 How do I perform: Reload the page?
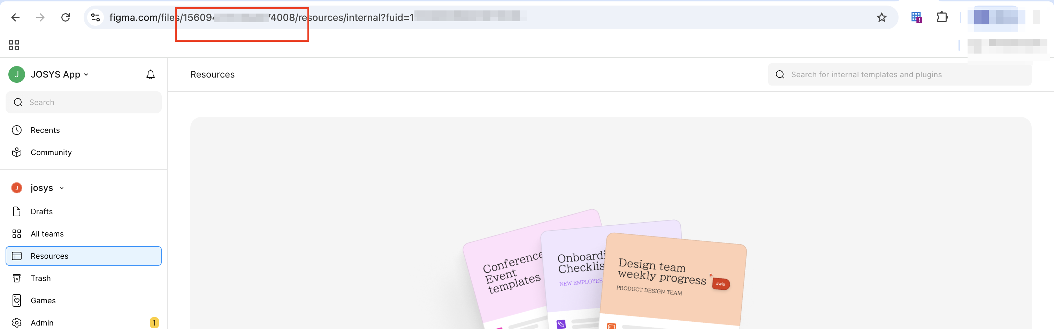66,17
